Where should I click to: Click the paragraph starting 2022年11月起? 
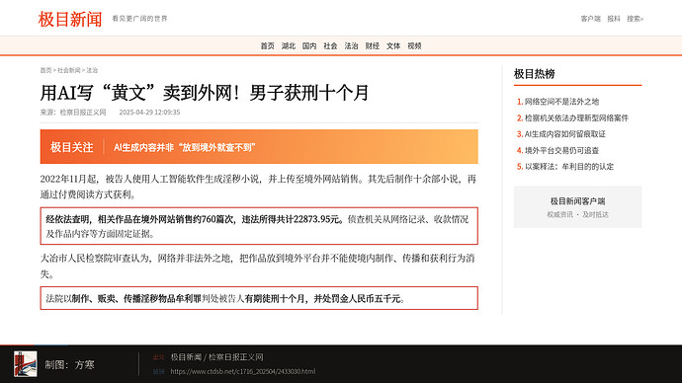click(258, 187)
